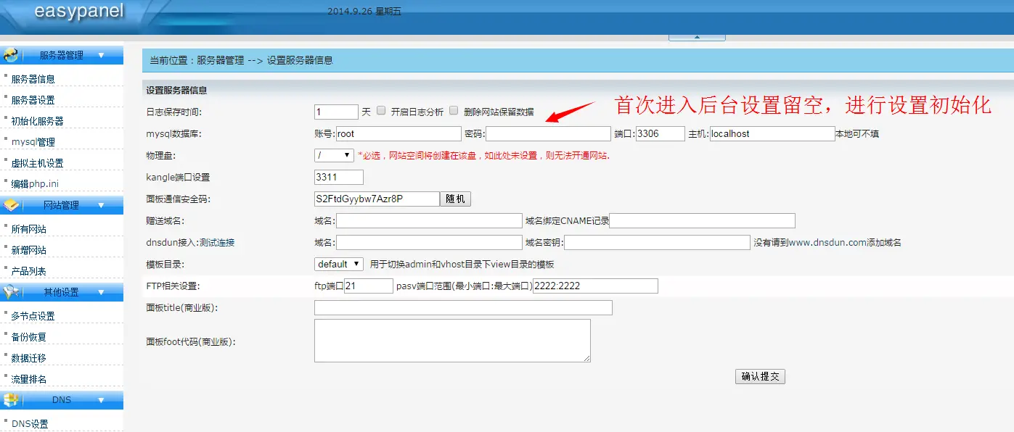Viewport: 1014px width, 432px height.
Task: Open 新增网站 page
Action: pyautogui.click(x=29, y=250)
